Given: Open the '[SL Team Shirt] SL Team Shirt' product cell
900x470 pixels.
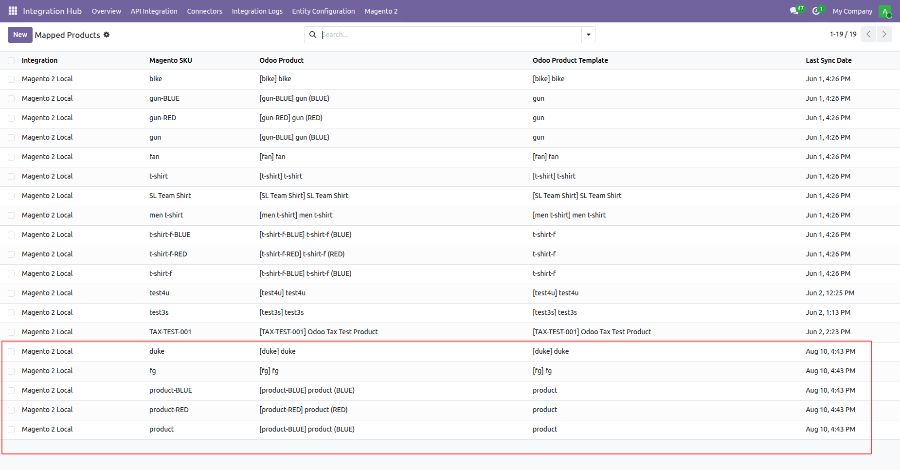Looking at the screenshot, I should pyautogui.click(x=304, y=196).
